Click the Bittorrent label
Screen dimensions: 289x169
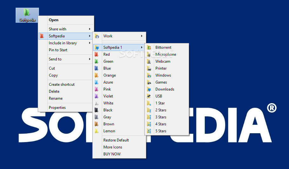pos(163,47)
